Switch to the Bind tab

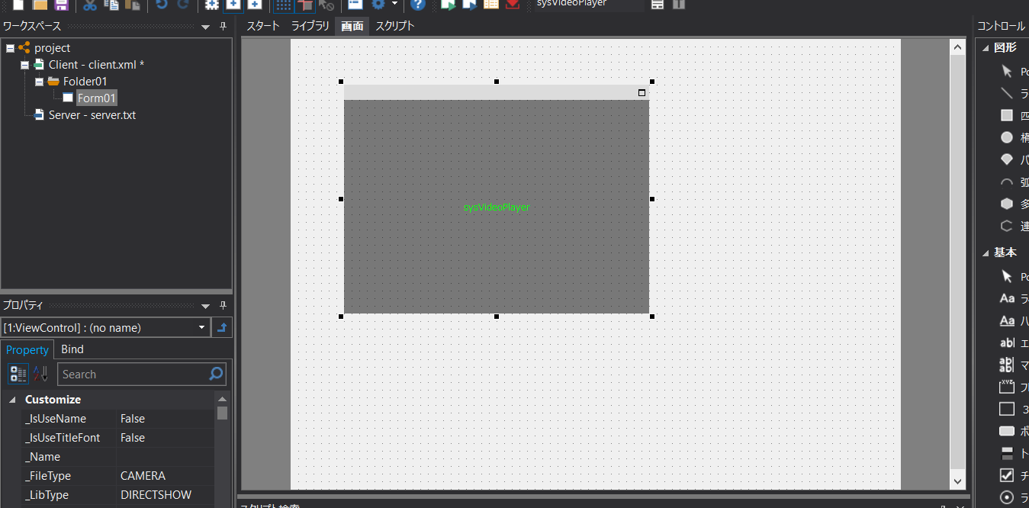click(x=72, y=349)
